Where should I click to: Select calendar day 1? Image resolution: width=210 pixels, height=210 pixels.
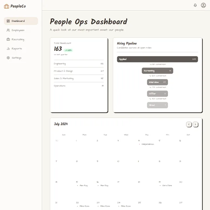click(x=76, y=141)
